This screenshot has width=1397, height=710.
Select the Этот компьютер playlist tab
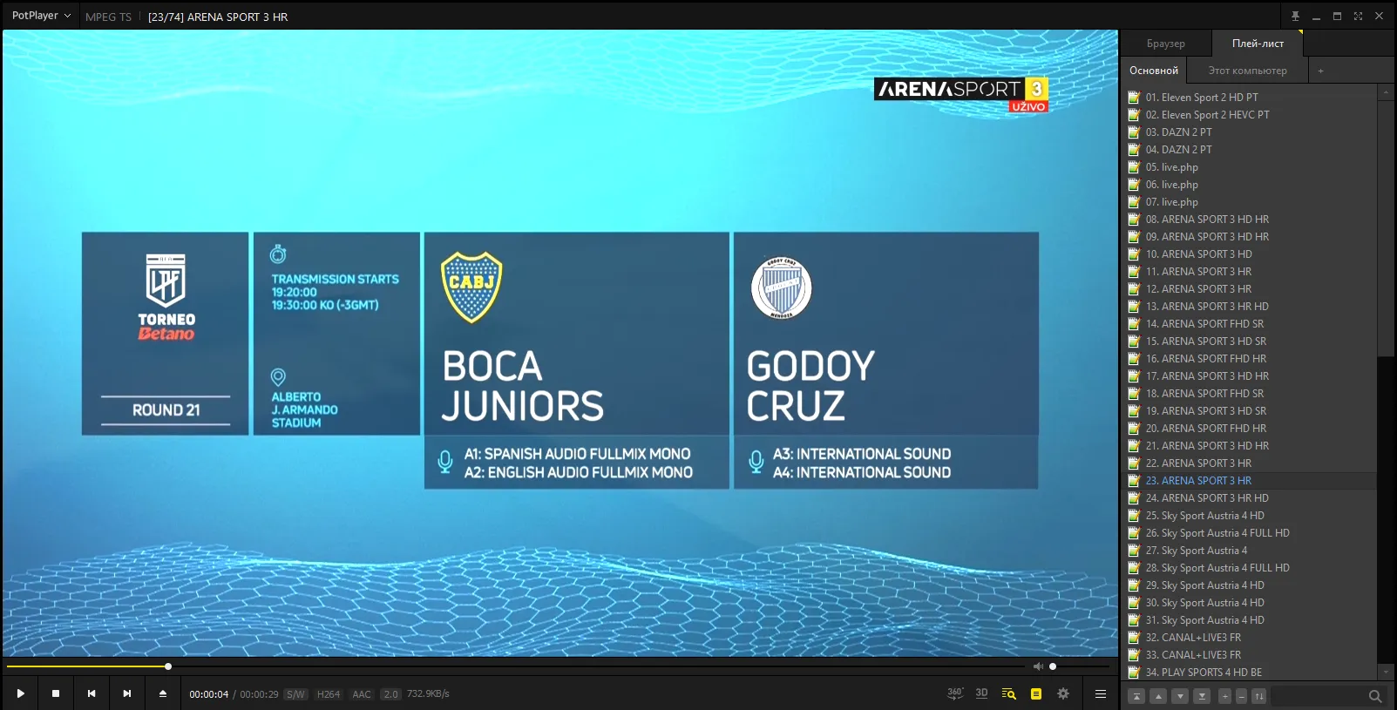coord(1247,71)
